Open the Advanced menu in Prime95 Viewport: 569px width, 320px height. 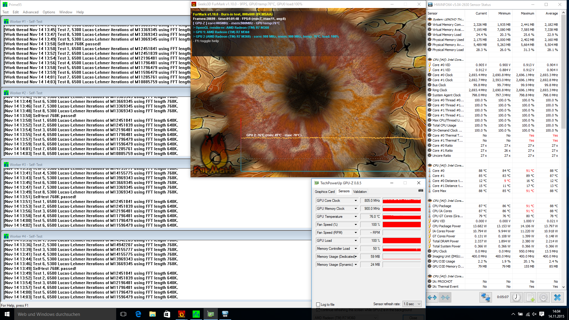[31, 12]
